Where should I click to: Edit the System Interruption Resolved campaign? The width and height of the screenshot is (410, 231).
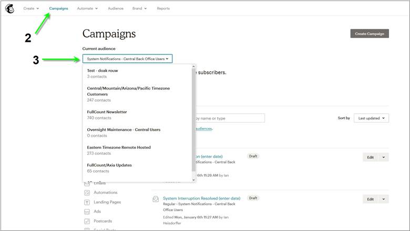pyautogui.click(x=370, y=199)
